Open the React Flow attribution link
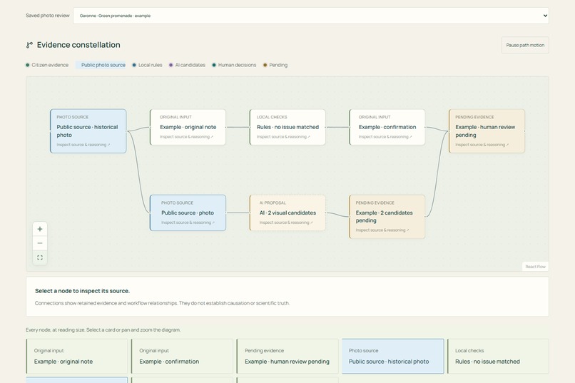The image size is (575, 383). (x=535, y=267)
